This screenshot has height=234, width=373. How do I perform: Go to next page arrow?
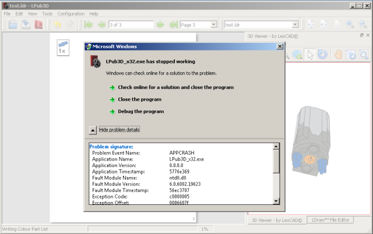(x=161, y=24)
